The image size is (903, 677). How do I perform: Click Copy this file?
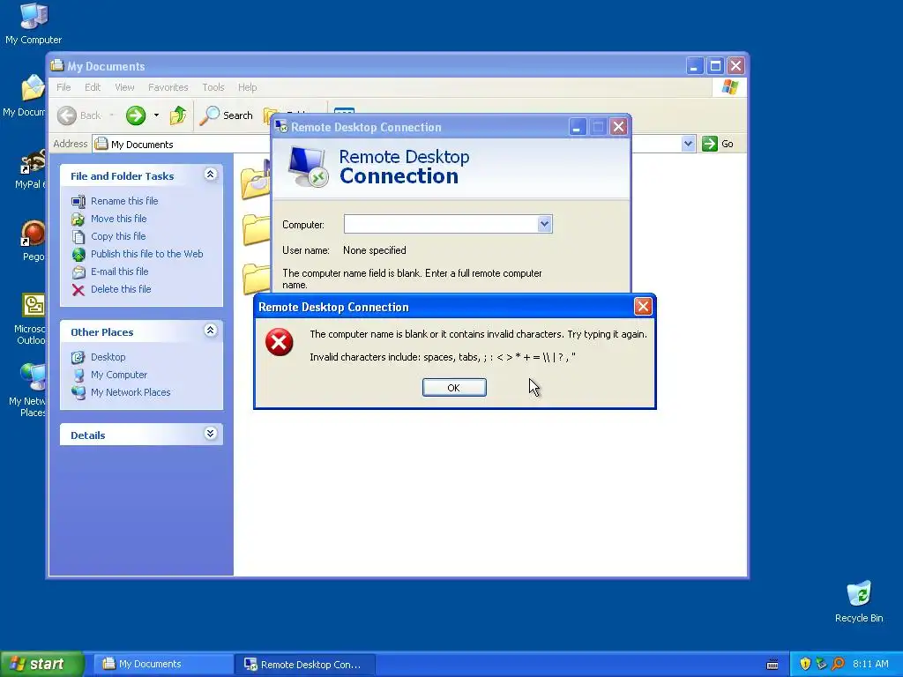[118, 236]
